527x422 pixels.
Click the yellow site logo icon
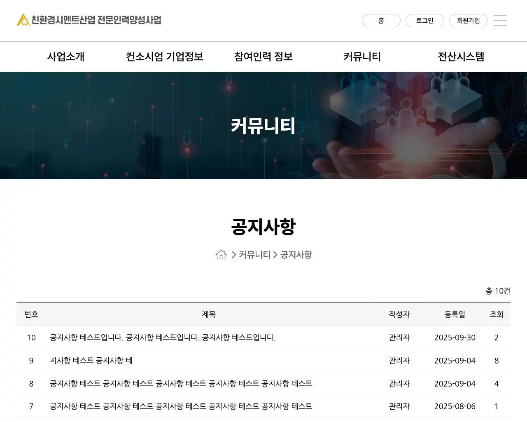[x=23, y=20]
